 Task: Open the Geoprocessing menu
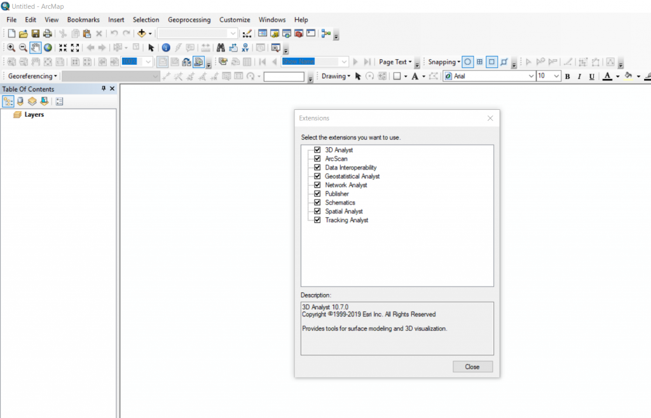[189, 20]
